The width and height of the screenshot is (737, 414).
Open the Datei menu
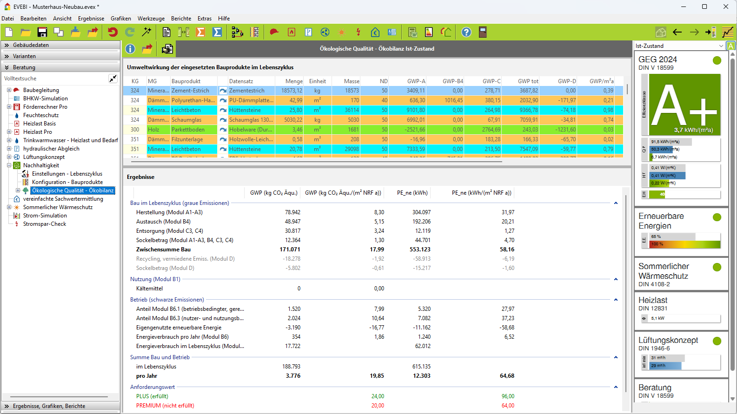coord(8,19)
